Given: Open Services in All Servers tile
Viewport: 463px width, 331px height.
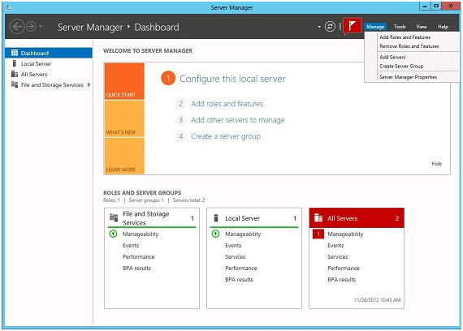Looking at the screenshot, I should tap(338, 256).
